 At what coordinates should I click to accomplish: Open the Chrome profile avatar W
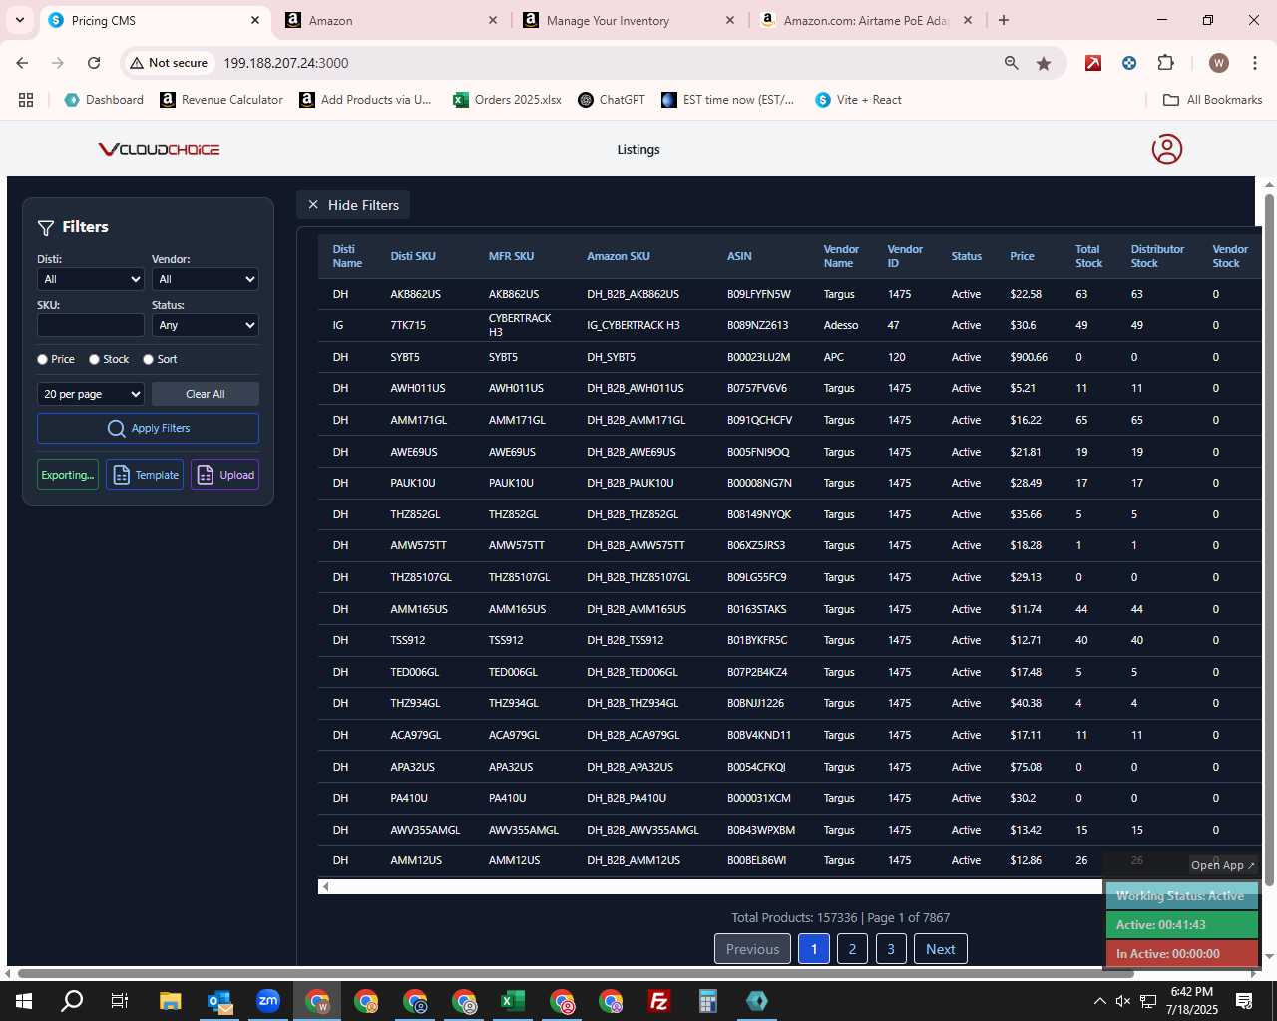(1218, 63)
